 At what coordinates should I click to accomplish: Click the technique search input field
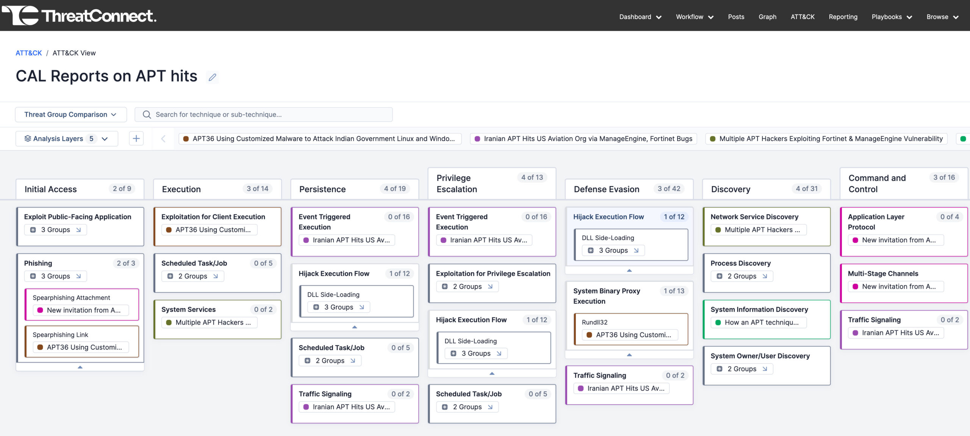264,114
